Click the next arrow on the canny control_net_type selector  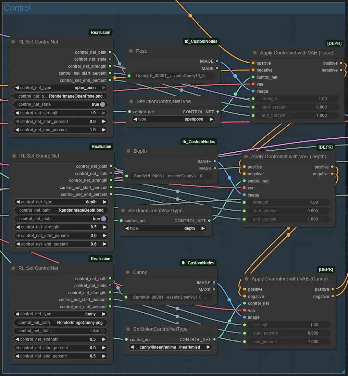pos(104,314)
